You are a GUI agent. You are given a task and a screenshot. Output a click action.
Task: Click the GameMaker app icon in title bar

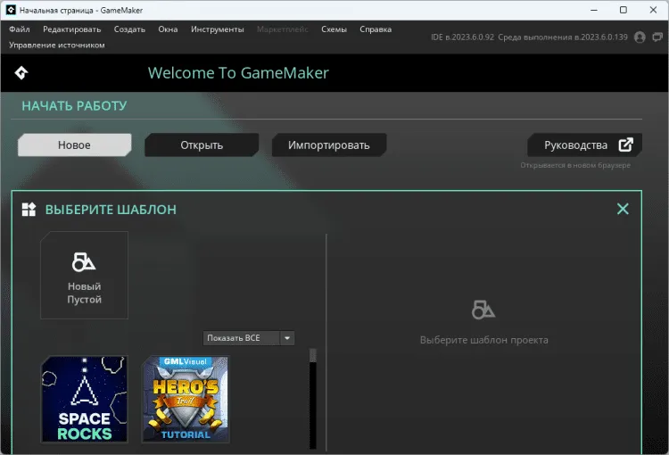[x=11, y=10]
